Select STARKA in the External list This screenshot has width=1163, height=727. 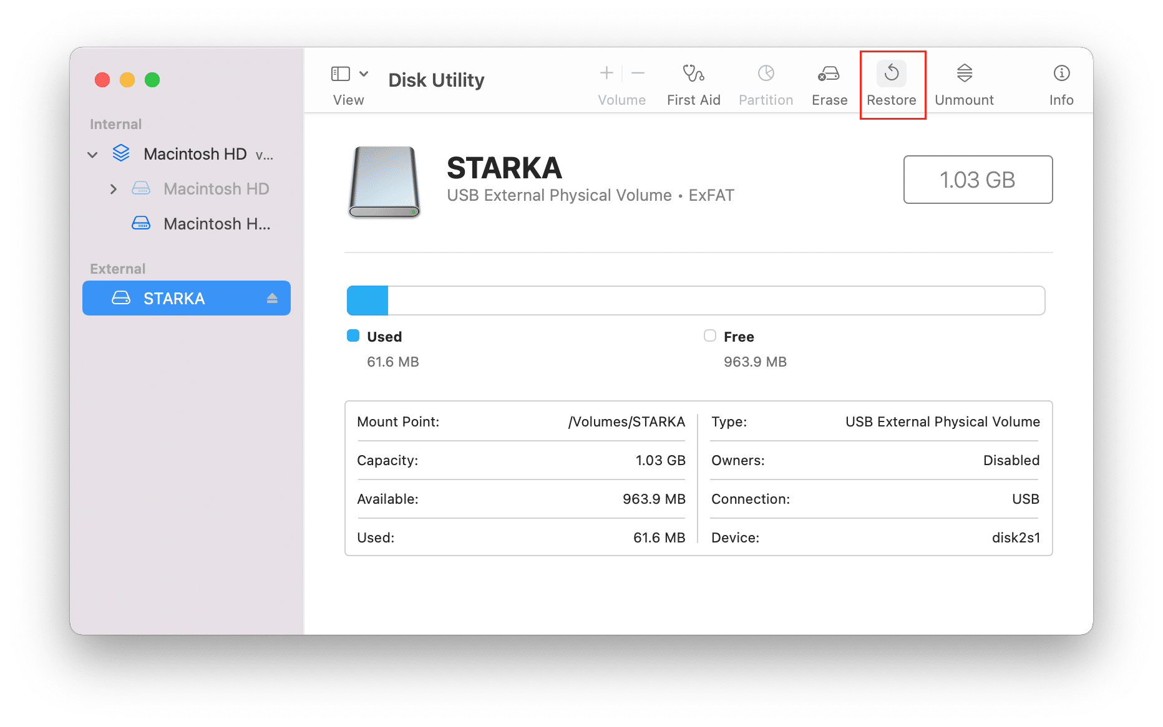tap(187, 298)
